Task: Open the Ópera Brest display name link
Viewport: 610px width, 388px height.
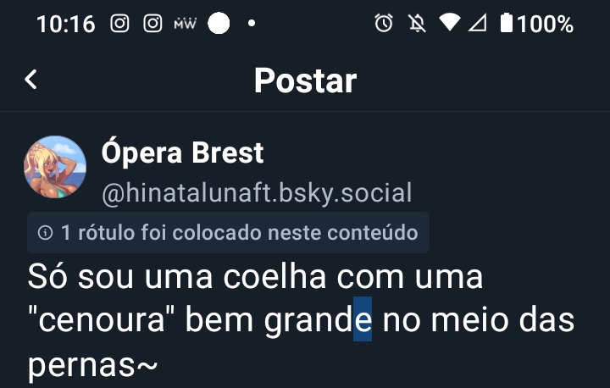Action: (x=182, y=153)
